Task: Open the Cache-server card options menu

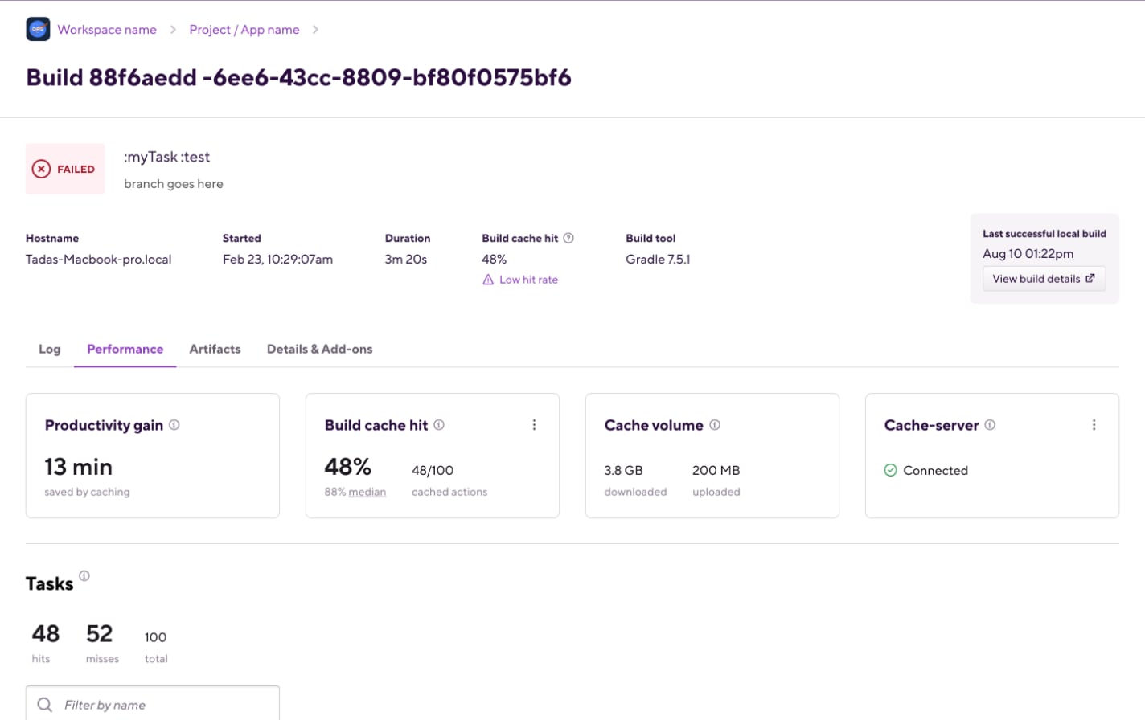Action: coord(1094,425)
